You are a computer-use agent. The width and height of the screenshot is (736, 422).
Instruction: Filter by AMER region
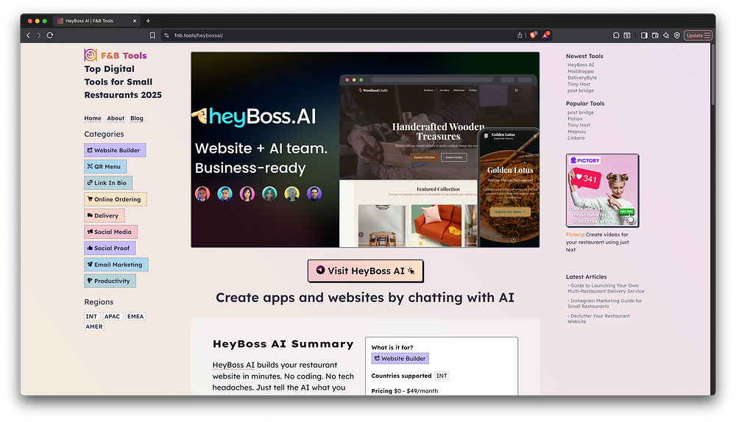[94, 327]
